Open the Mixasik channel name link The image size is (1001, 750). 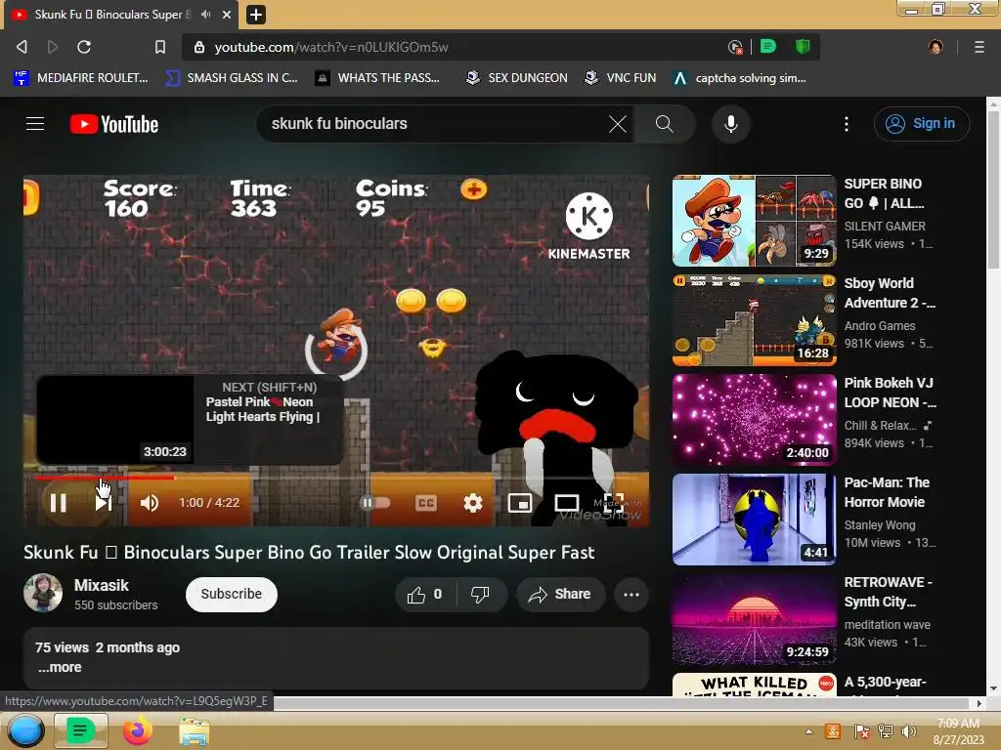click(x=102, y=585)
